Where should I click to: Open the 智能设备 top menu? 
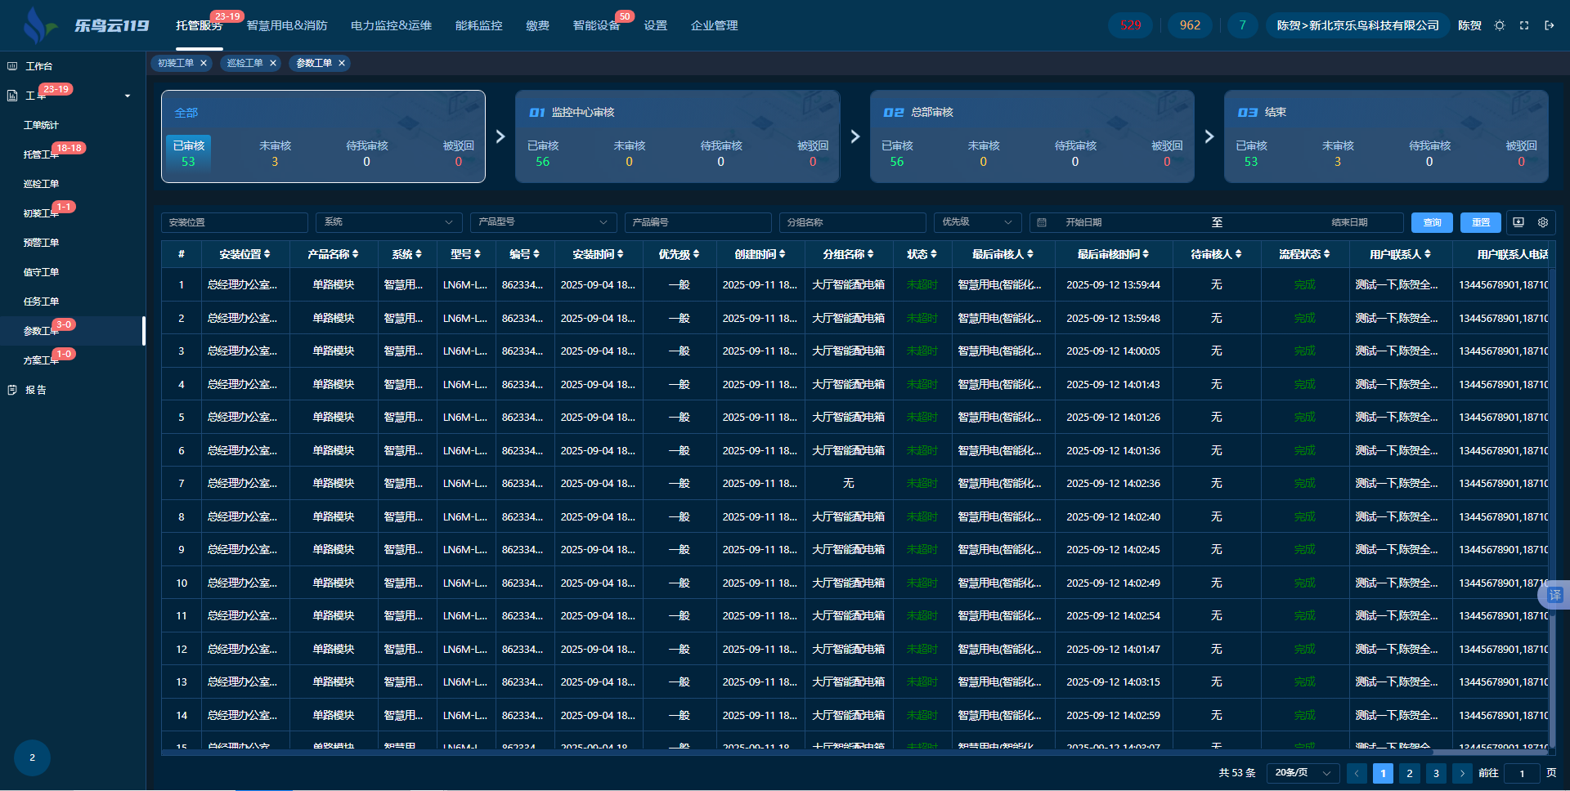point(596,25)
